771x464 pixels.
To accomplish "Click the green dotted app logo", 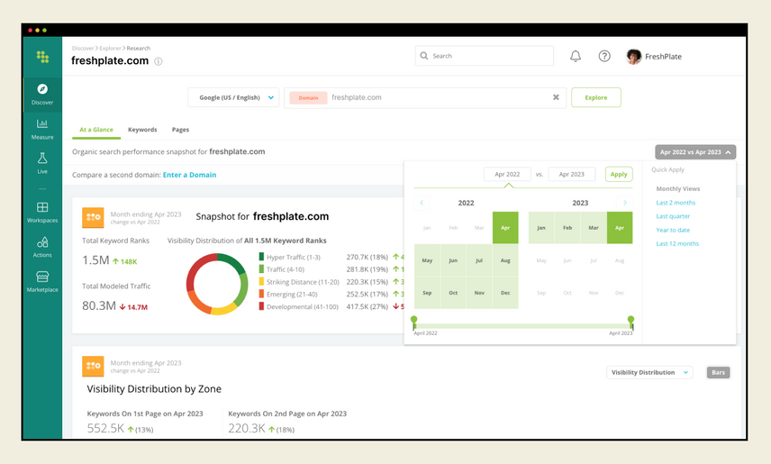I will click(x=42, y=57).
